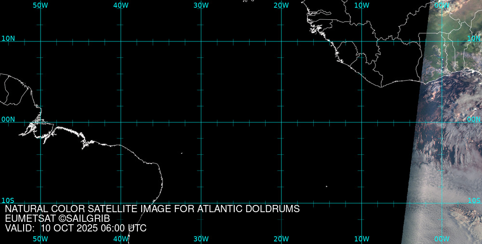
Task: Click the 20W longitude label along the bottom
Action: click(x=281, y=239)
